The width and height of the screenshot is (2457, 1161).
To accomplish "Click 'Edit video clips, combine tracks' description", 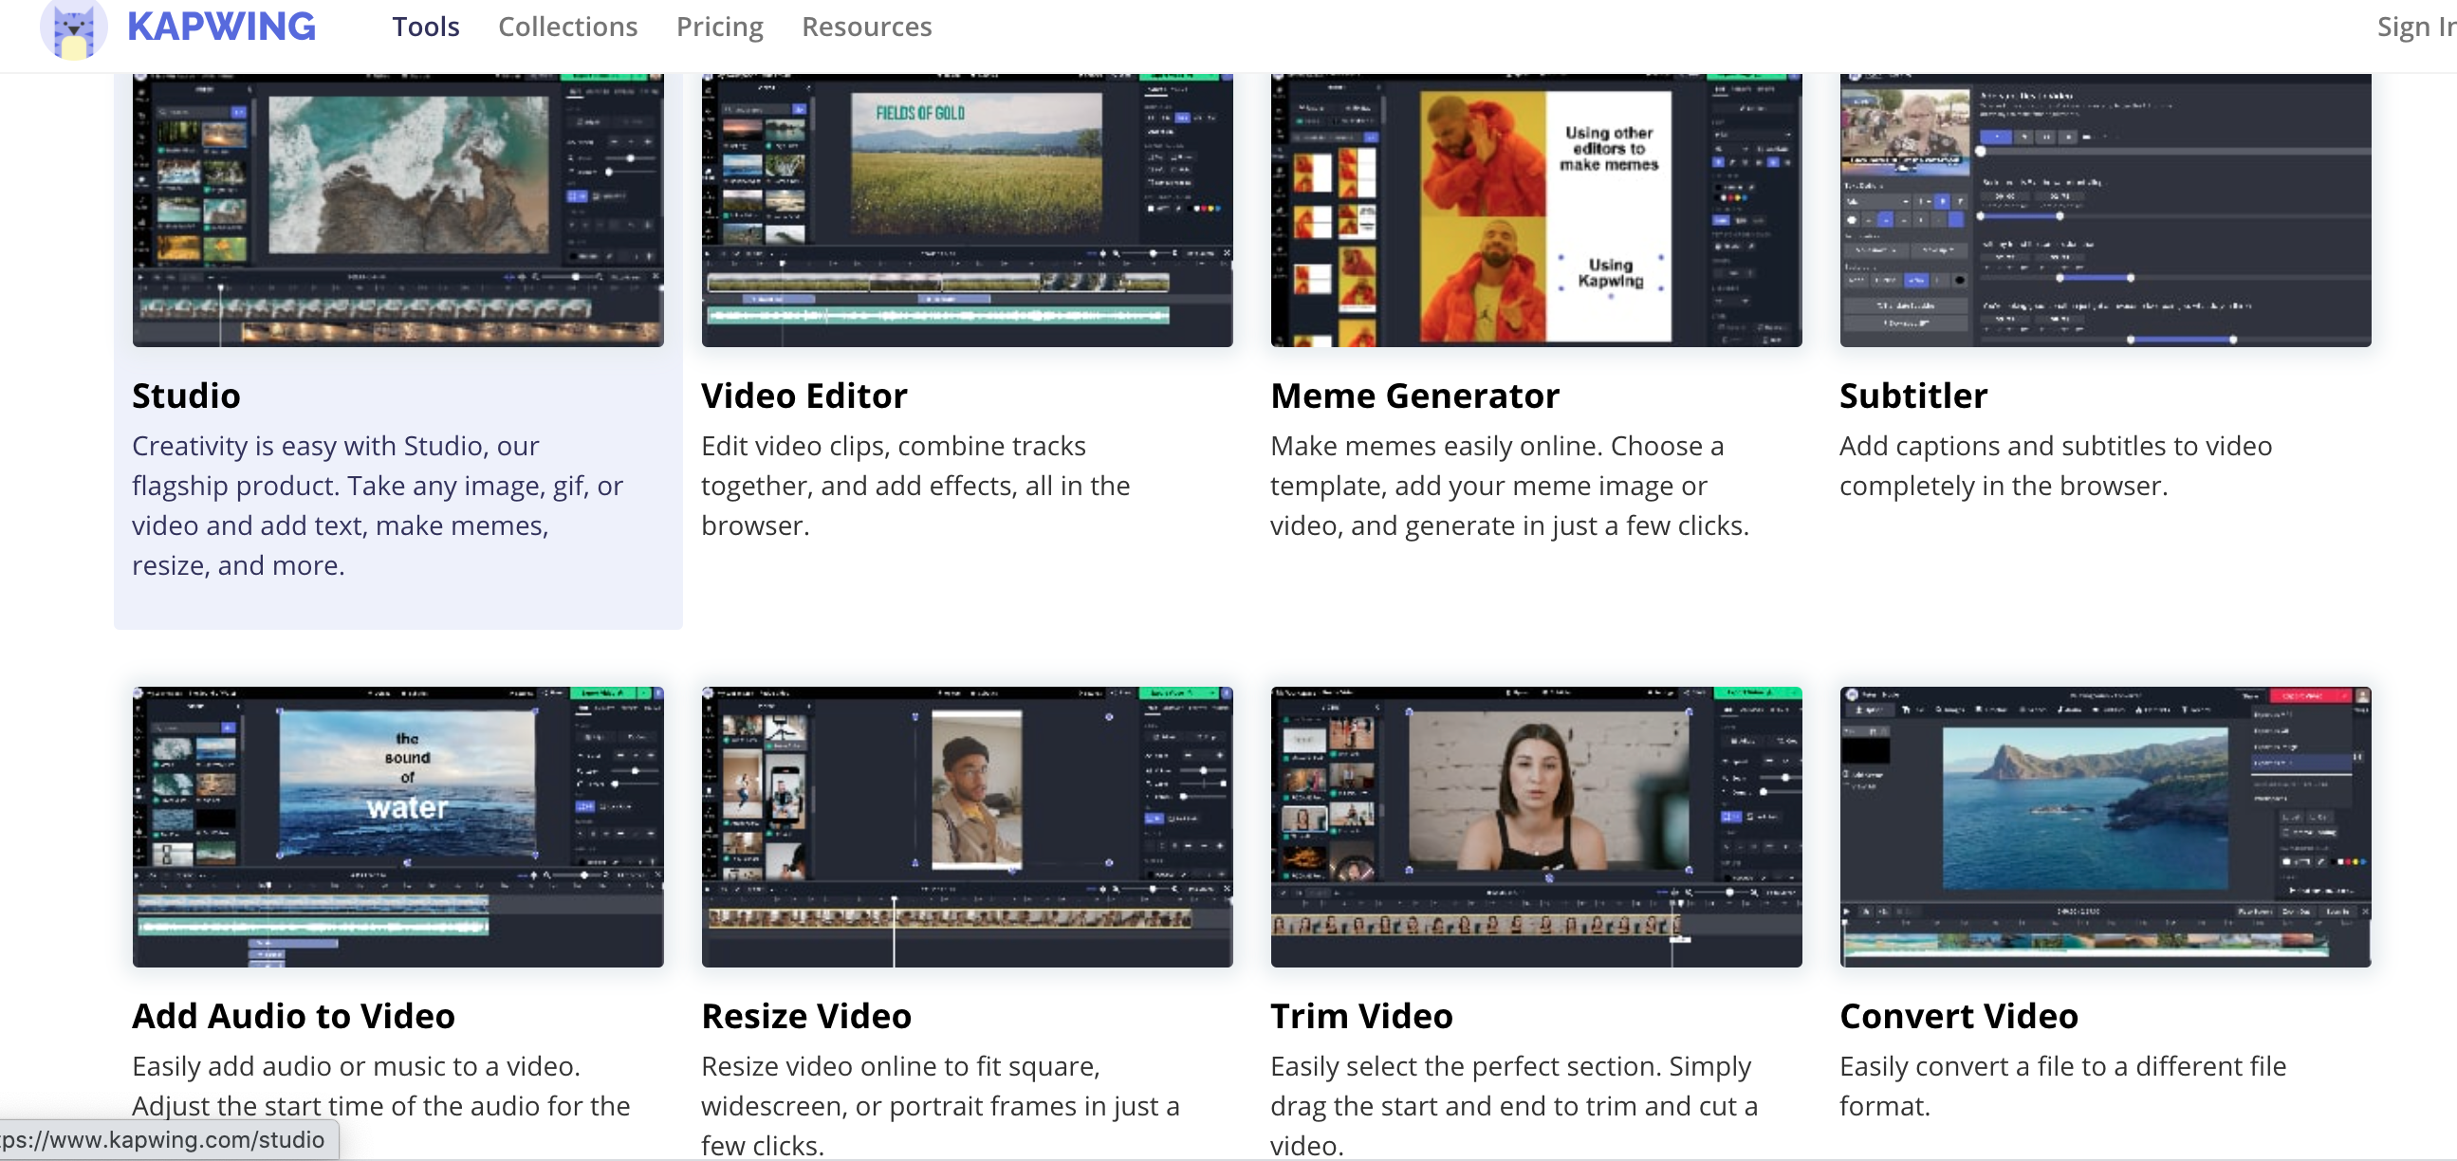I will click(915, 486).
